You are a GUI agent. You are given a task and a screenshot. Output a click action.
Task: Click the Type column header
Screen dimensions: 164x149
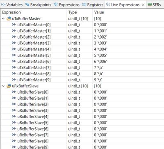pyautogui.click(x=73, y=12)
